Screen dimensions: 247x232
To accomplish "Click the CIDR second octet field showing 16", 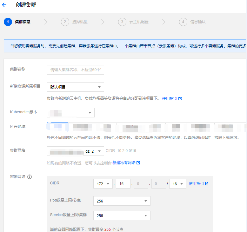I will [x=123, y=184].
